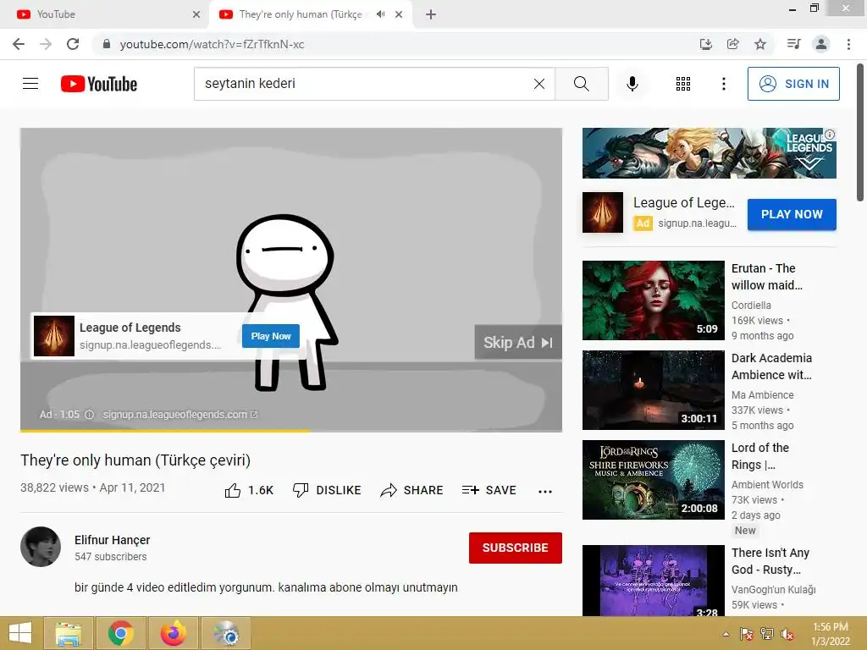Screen dimensions: 867x650
Task: Click the magnifier search button
Action: pyautogui.click(x=582, y=84)
